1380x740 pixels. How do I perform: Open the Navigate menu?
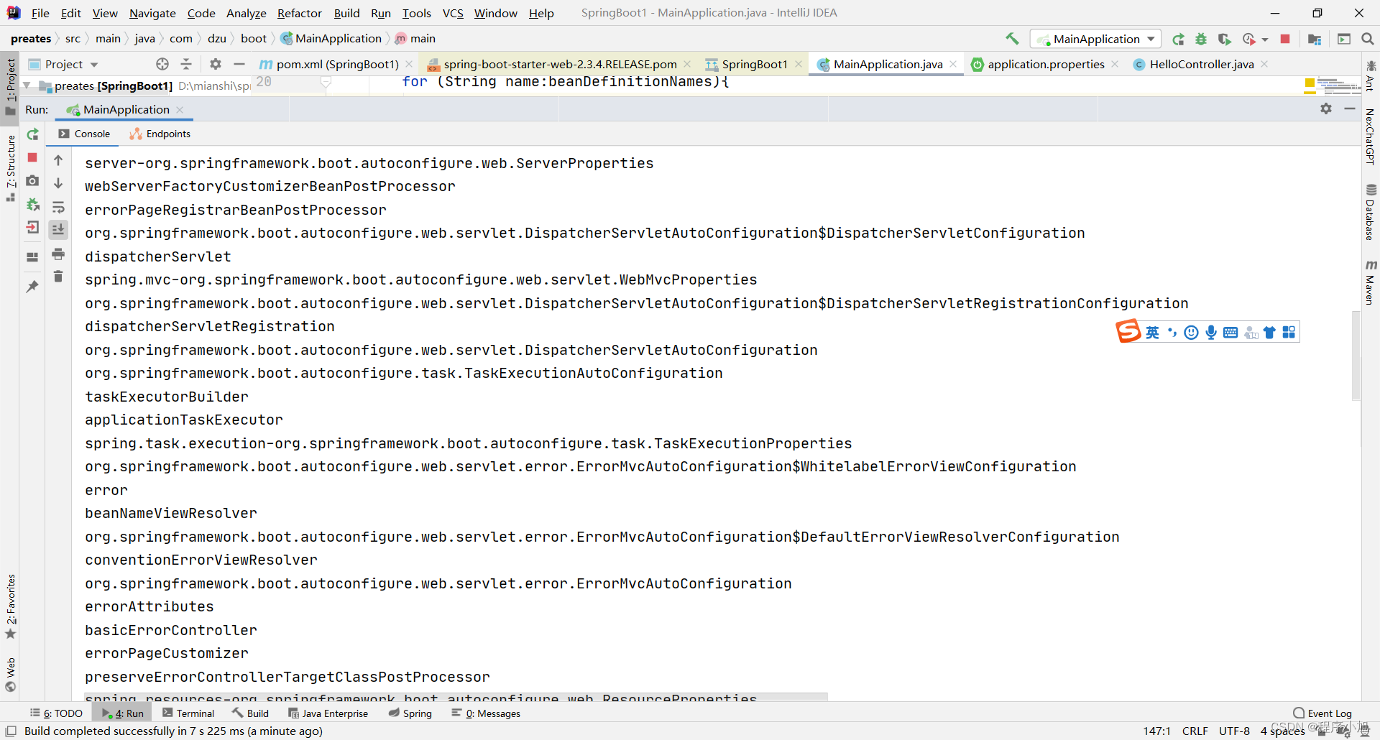click(x=152, y=13)
